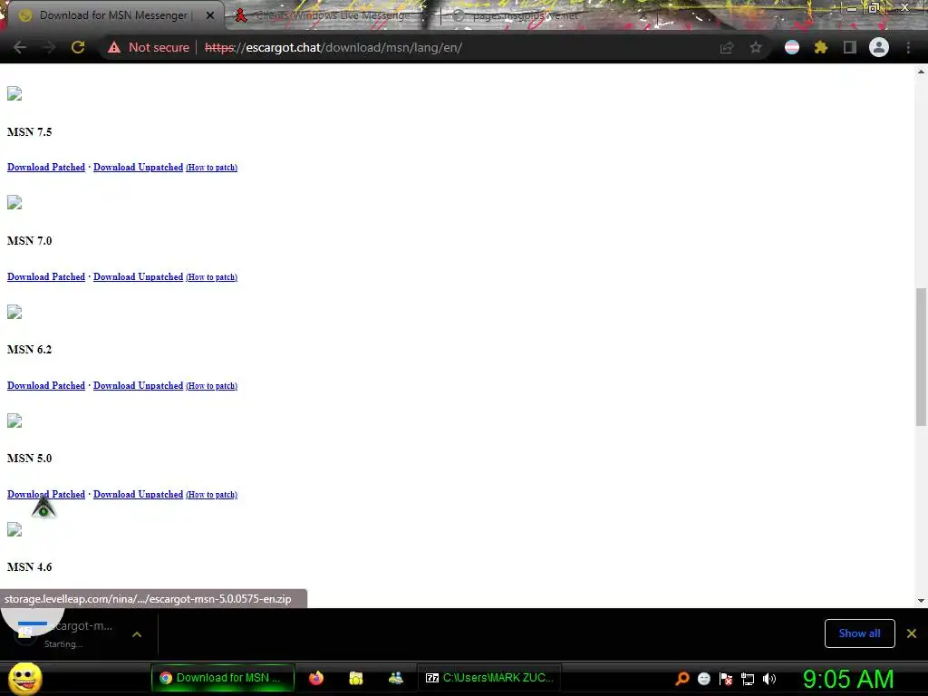Close the downloads bar
The image size is (928, 696).
pos(912,633)
